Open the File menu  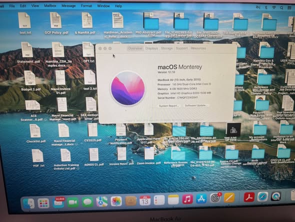click(12, 6)
